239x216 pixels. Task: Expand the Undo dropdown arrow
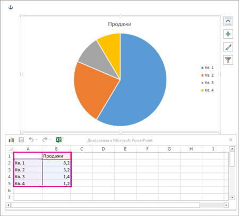pyautogui.click(x=37, y=140)
